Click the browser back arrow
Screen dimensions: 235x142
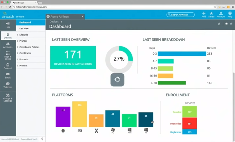(2, 7)
